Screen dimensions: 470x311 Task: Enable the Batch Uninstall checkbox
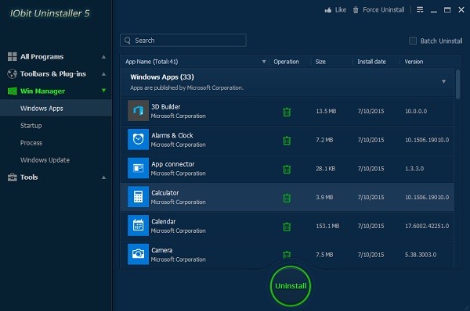click(x=413, y=41)
